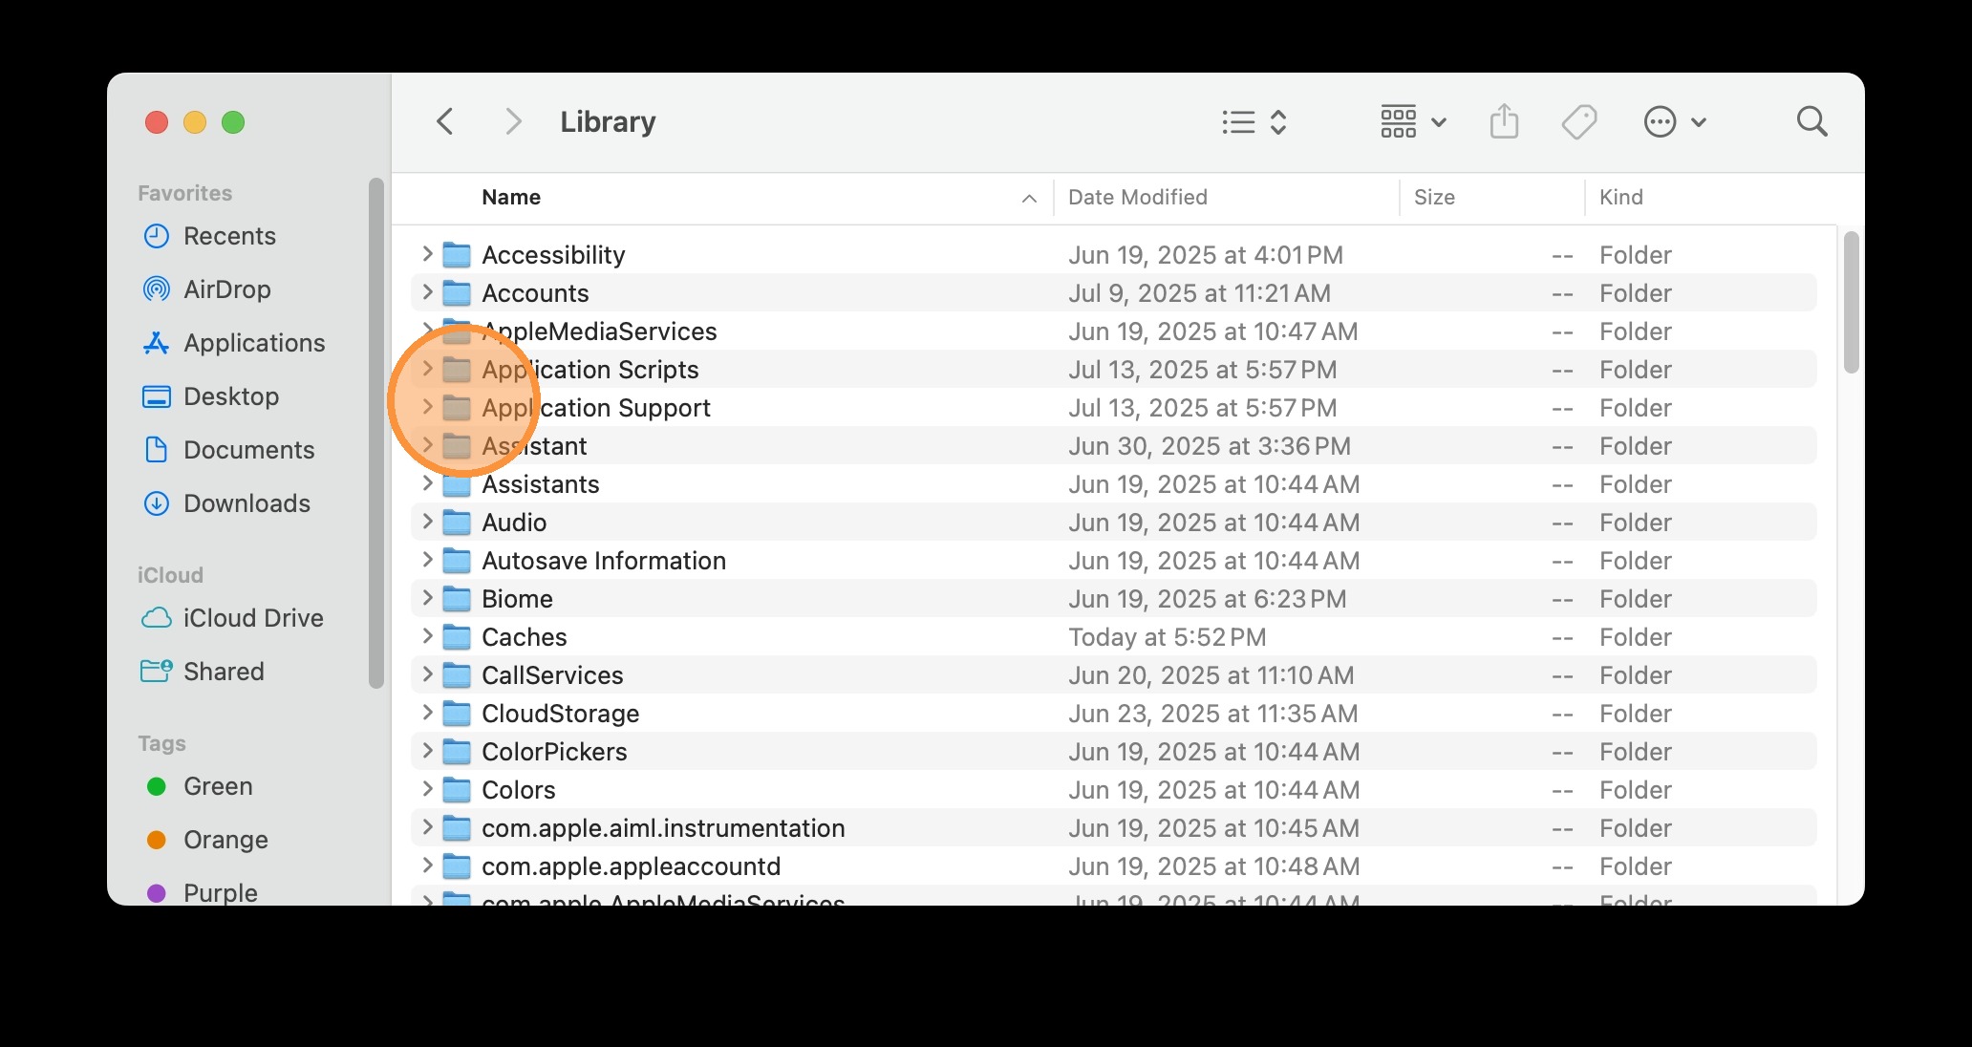Viewport: 1972px width, 1047px height.
Task: Go back with the left chevron button
Action: [x=445, y=121]
